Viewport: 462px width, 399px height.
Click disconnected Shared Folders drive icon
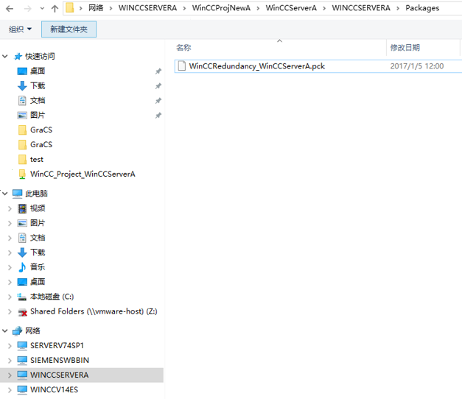(22, 312)
